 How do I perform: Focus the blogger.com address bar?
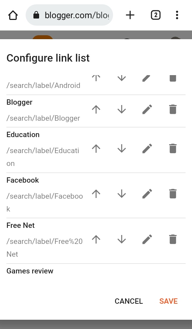click(x=69, y=15)
